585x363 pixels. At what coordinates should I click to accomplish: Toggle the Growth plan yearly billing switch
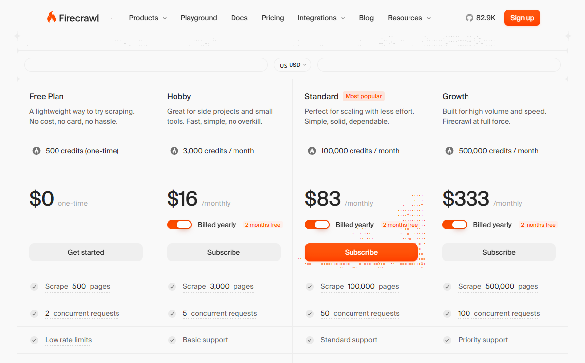455,224
